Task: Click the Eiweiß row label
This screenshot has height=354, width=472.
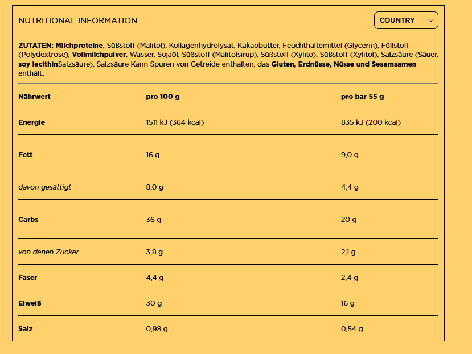Action: tap(30, 303)
